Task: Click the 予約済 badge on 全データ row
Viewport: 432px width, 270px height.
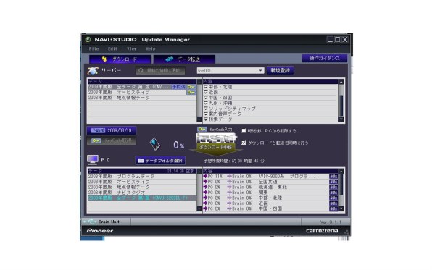Action: 179,87
